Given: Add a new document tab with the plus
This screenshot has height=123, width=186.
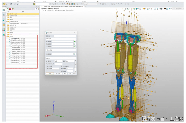Looking at the screenshot, I should [86, 6].
